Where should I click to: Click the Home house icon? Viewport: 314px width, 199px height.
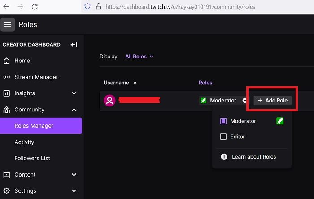6,61
